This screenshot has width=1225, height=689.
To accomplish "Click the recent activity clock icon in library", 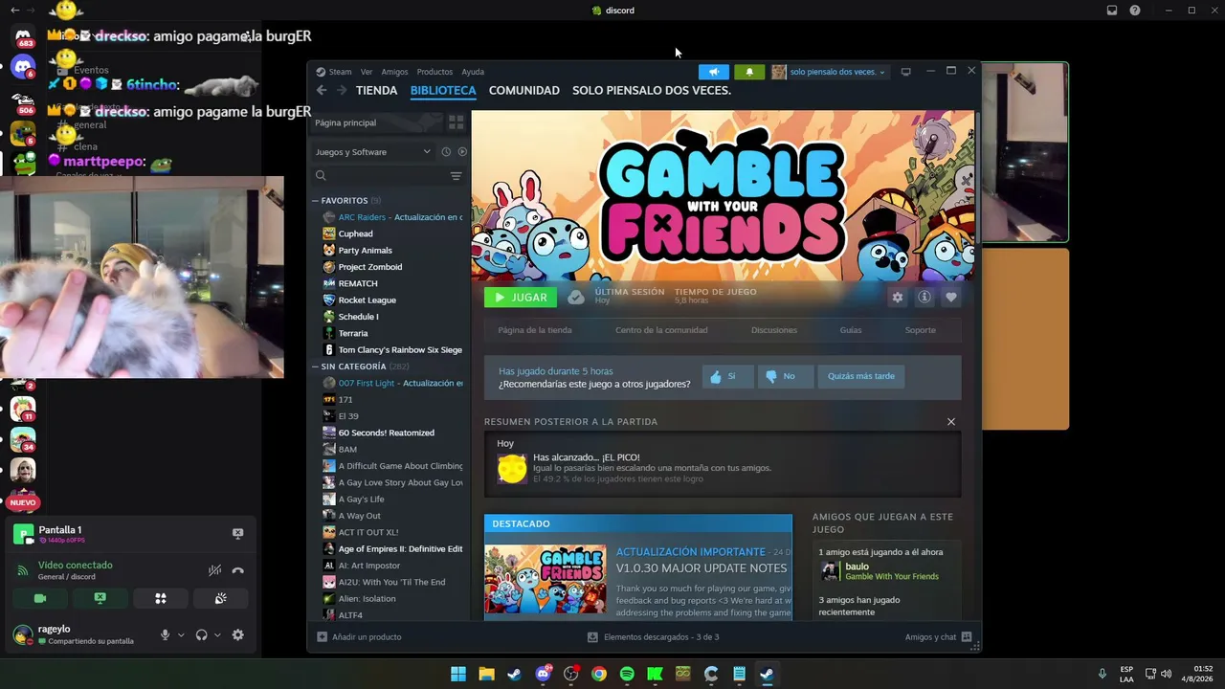I will (x=446, y=151).
